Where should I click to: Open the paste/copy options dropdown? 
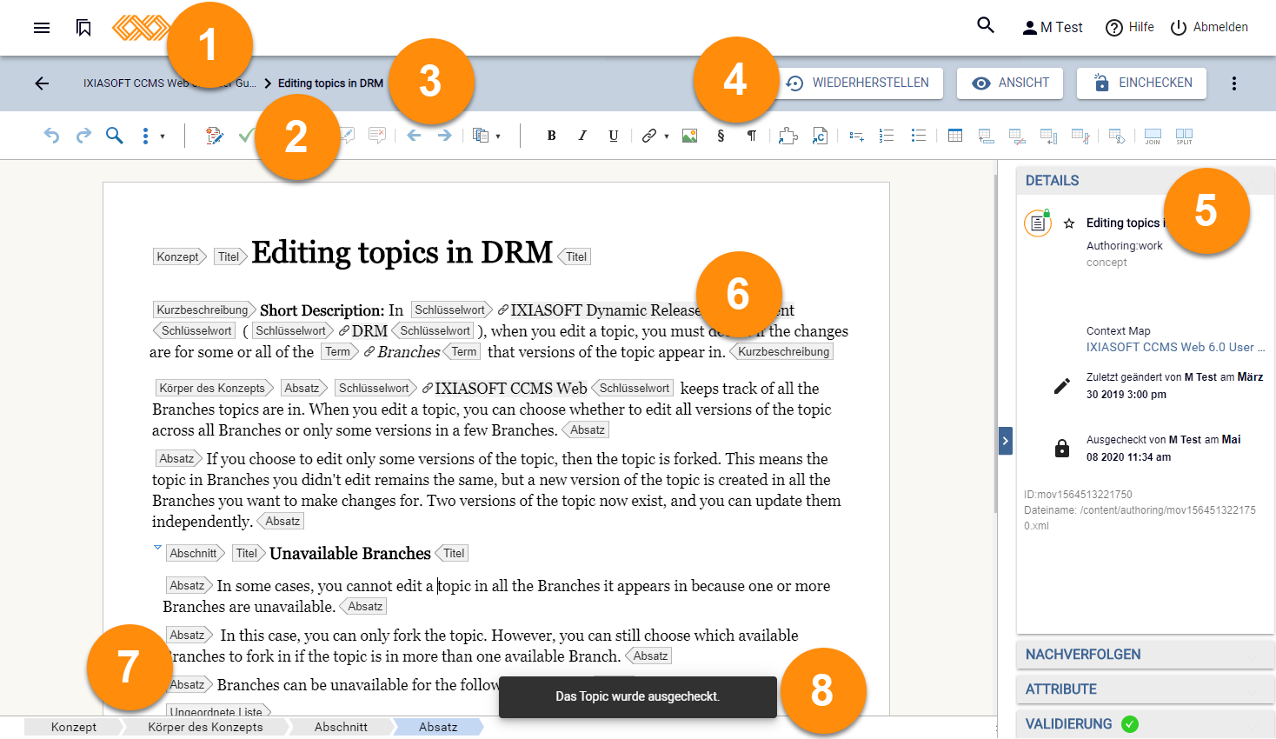(487, 136)
